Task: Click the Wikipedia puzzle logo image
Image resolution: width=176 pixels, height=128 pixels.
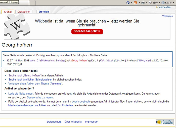Action: click(17, 27)
